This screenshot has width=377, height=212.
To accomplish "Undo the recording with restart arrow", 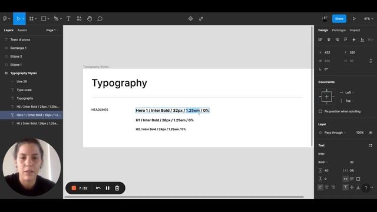I will tap(98, 188).
